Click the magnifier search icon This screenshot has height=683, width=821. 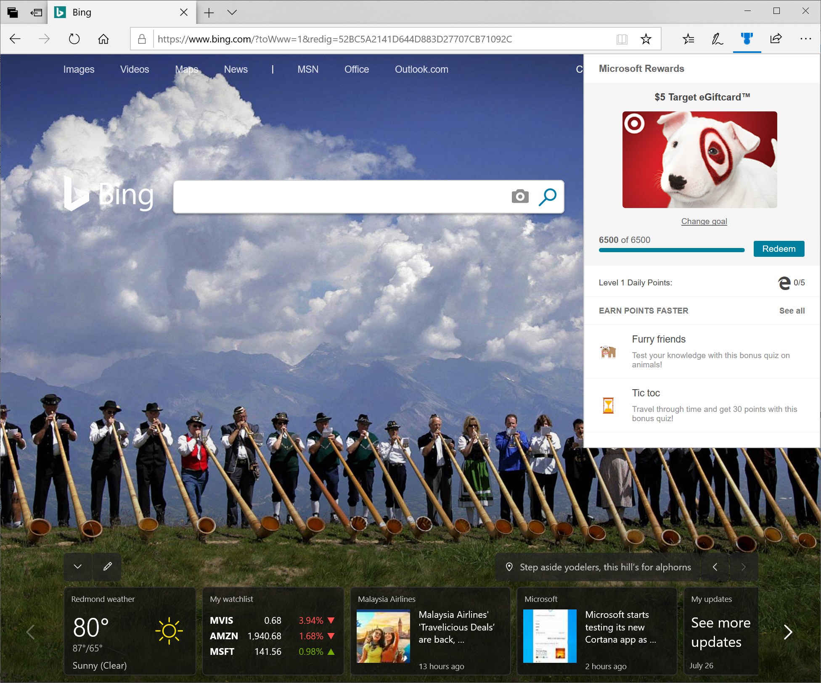click(x=547, y=196)
